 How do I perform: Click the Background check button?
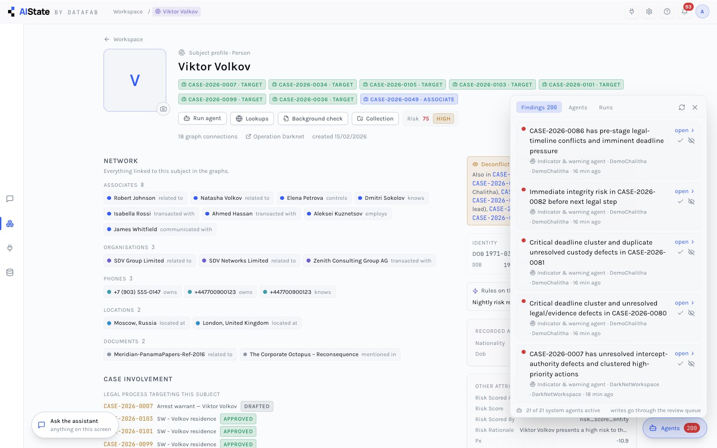(313, 119)
